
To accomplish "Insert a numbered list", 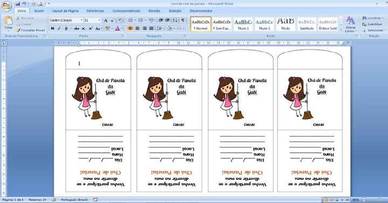I will [x=141, y=20].
